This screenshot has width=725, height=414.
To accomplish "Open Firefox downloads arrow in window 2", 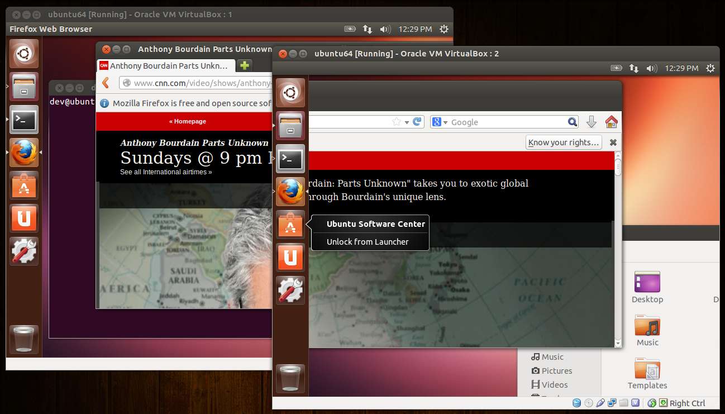I will [592, 122].
